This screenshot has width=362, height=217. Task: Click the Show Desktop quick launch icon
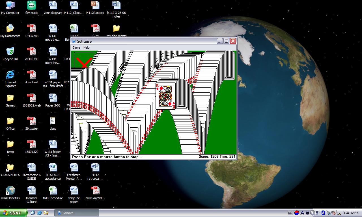tap(33, 213)
